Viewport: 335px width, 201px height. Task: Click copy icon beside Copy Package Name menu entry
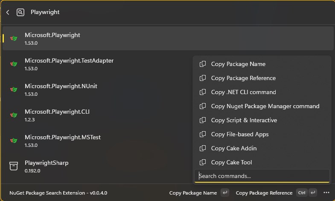pyautogui.click(x=203, y=64)
